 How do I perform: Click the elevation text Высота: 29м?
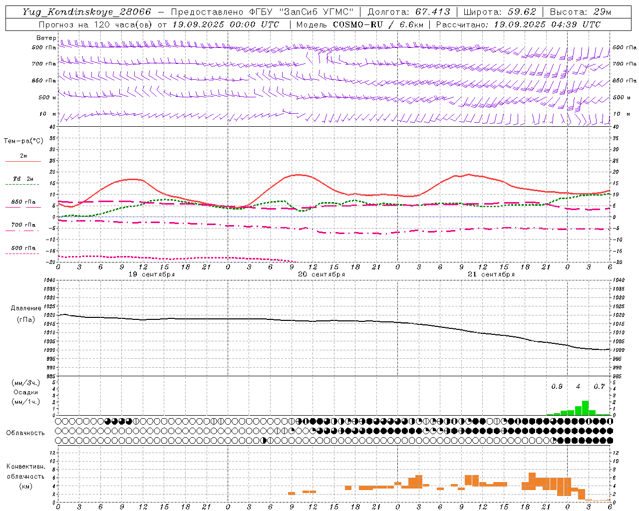click(x=581, y=12)
